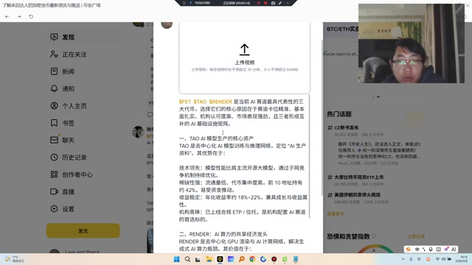Screen dimensions: 472x265
Task: Toggle 中 Chinese mode on IME toolbar
Action: pyautogui.click(x=417, y=250)
